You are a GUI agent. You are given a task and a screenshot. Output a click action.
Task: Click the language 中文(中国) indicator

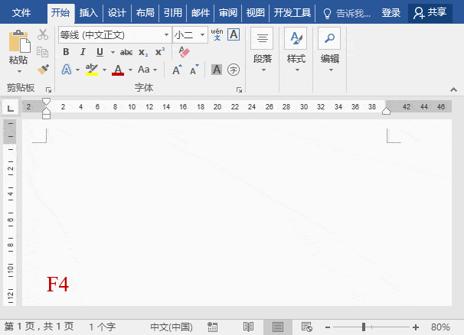click(x=172, y=327)
